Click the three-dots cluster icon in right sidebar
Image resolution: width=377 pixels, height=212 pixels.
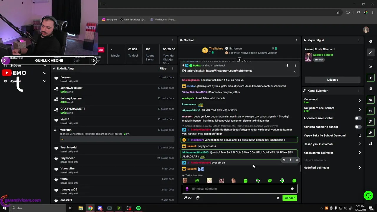371,144
